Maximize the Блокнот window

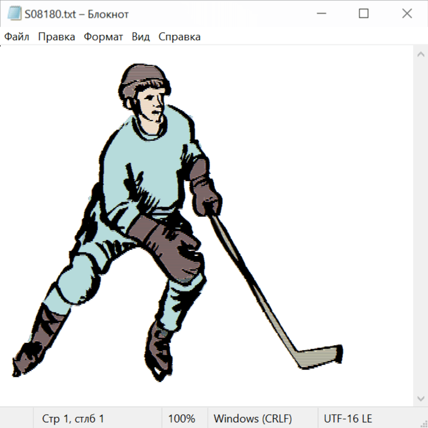tap(363, 14)
